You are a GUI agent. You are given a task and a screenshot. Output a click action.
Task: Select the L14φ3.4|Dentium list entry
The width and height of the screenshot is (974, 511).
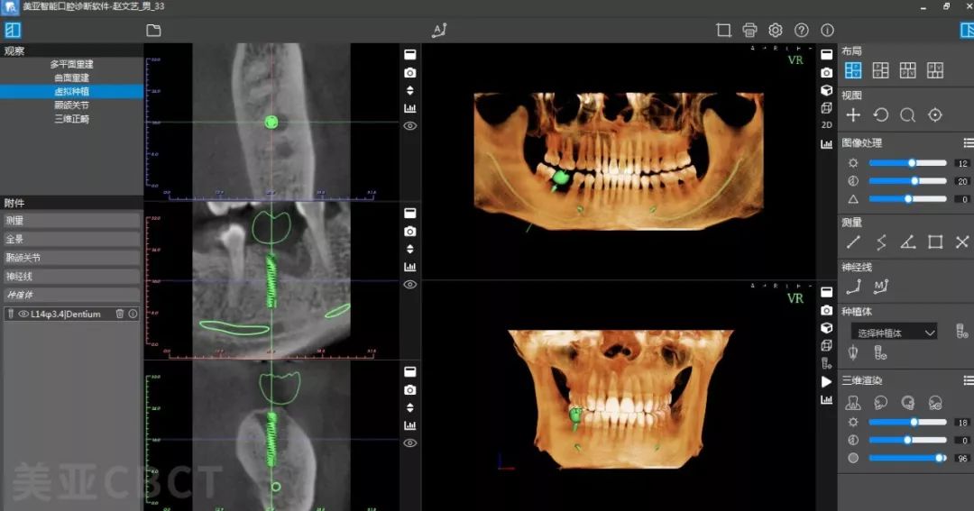[x=71, y=315]
